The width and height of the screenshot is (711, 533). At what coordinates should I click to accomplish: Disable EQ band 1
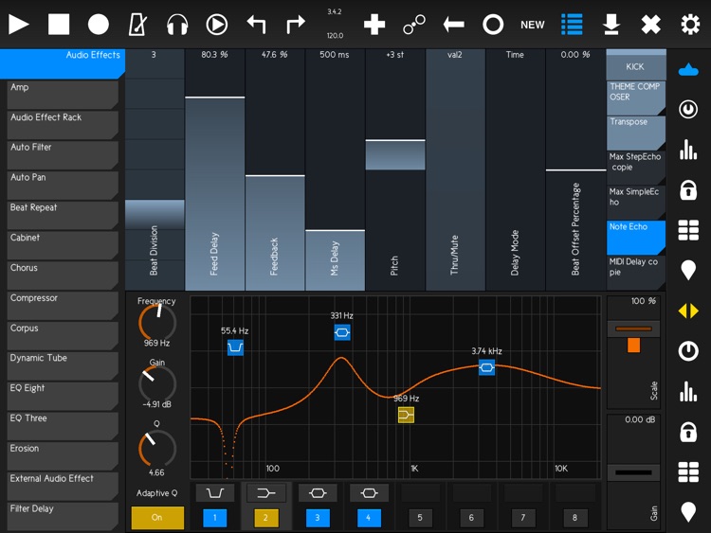tap(215, 518)
